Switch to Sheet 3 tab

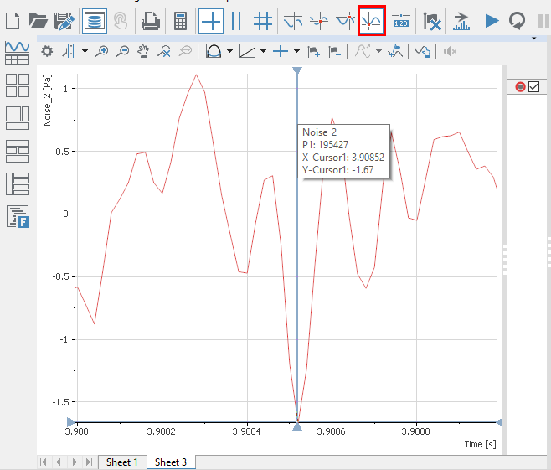coord(171,462)
